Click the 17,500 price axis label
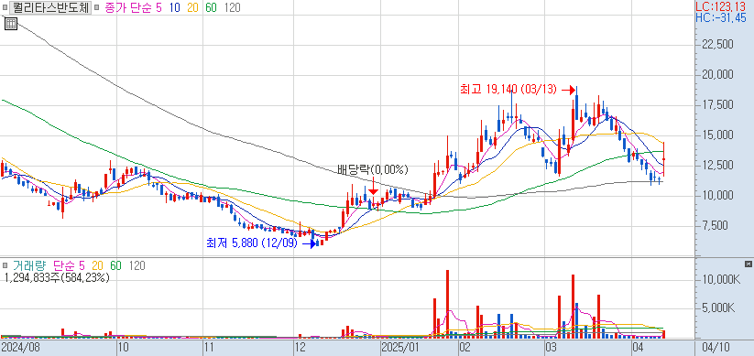The height and width of the screenshot is (356, 754). tap(717, 105)
